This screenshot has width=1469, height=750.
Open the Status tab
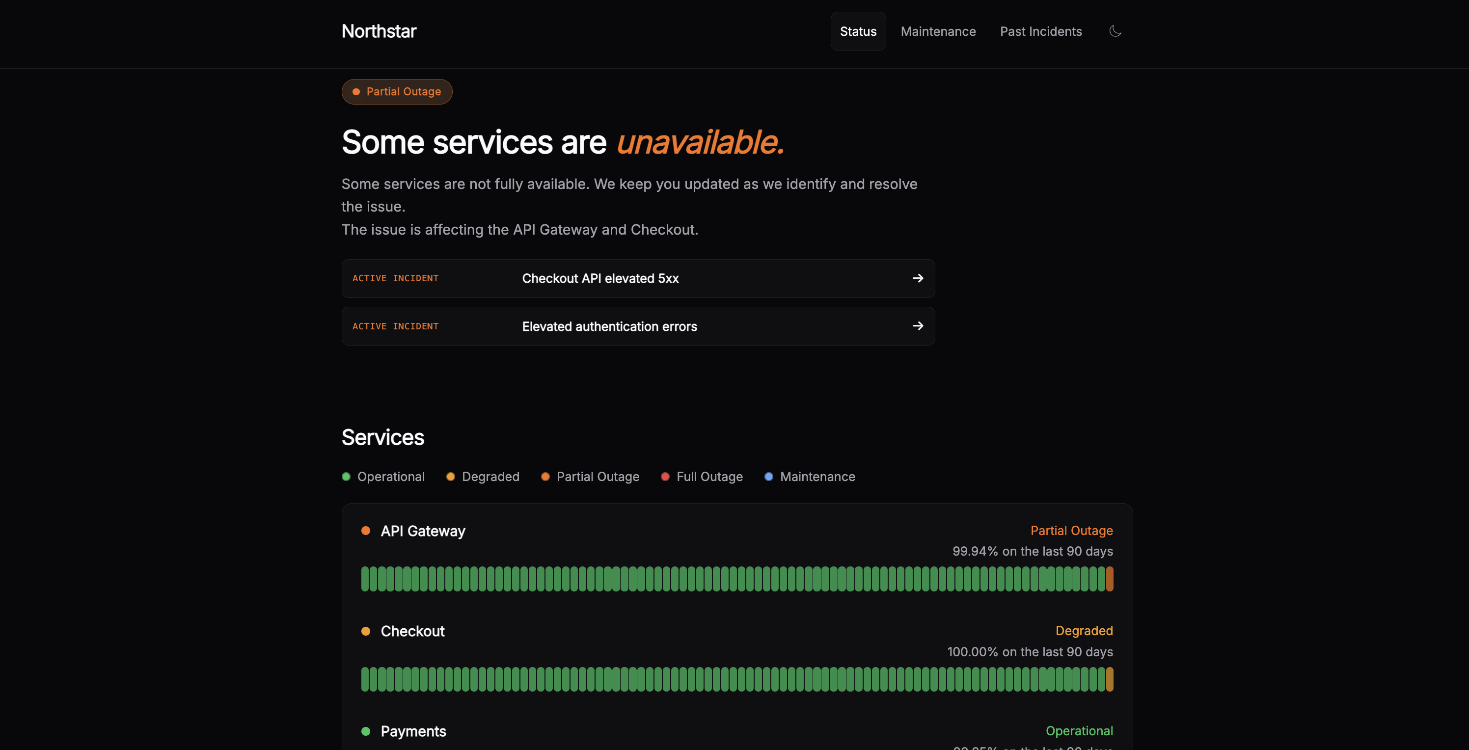(x=858, y=31)
